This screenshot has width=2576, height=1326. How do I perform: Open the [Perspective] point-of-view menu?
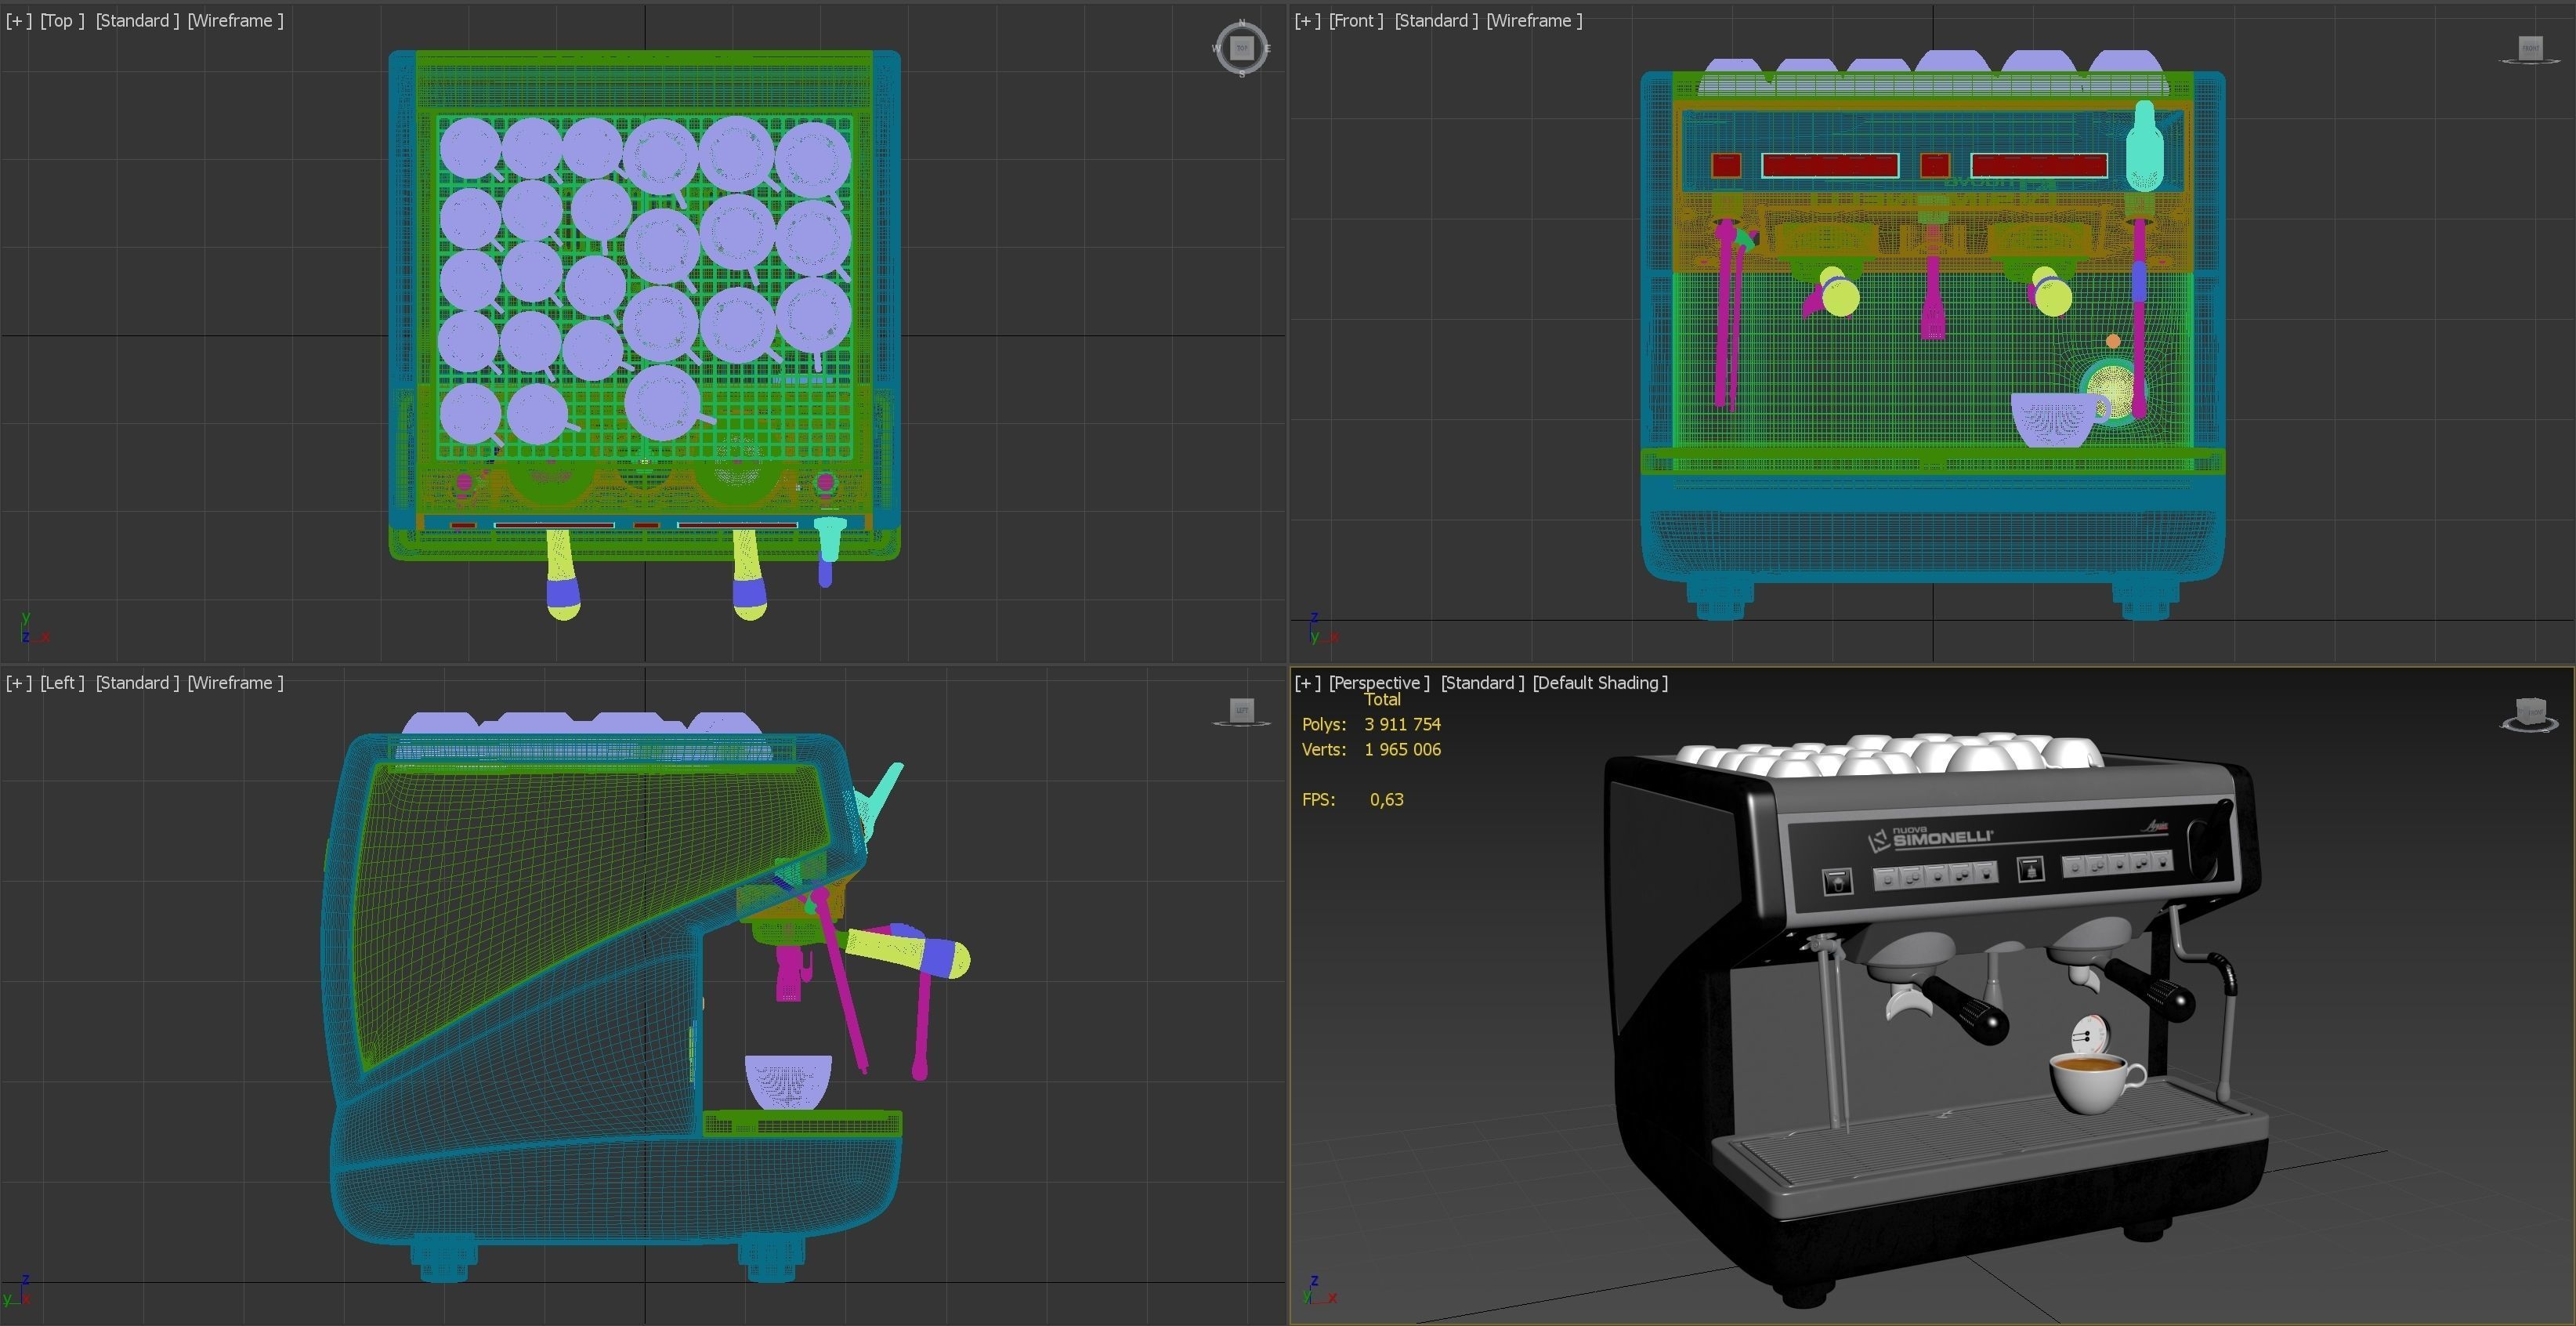(x=1379, y=683)
